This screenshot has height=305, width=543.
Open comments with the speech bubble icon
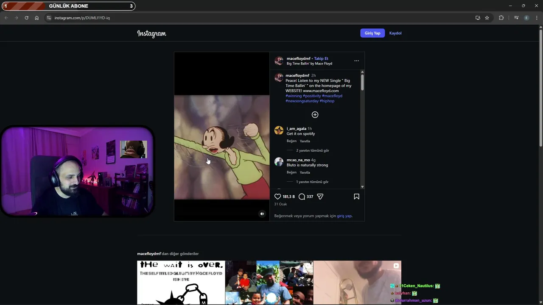[x=302, y=197]
